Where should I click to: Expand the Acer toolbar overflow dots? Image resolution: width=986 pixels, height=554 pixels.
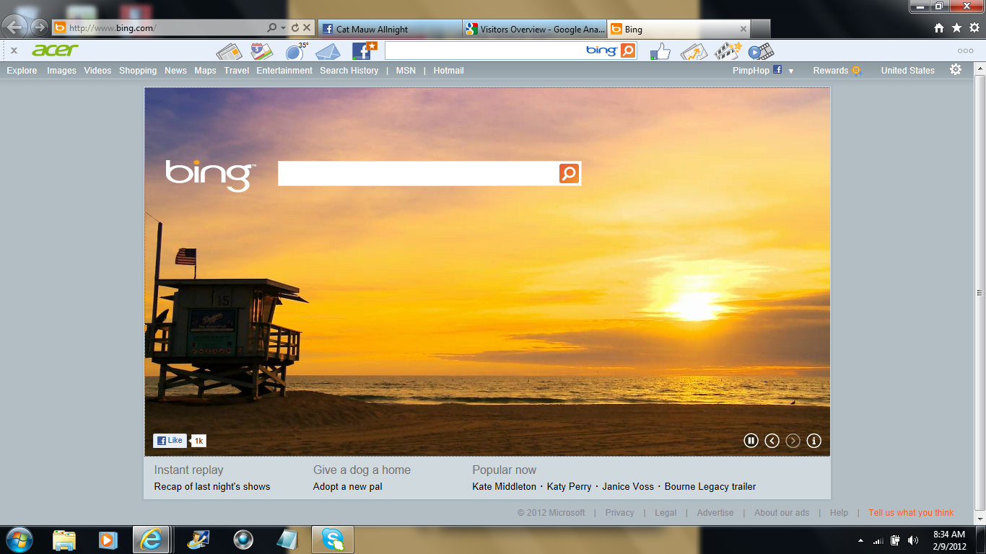point(965,51)
